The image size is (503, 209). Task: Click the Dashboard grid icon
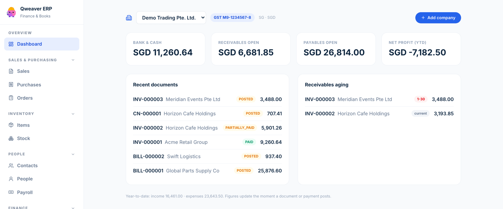coord(11,44)
